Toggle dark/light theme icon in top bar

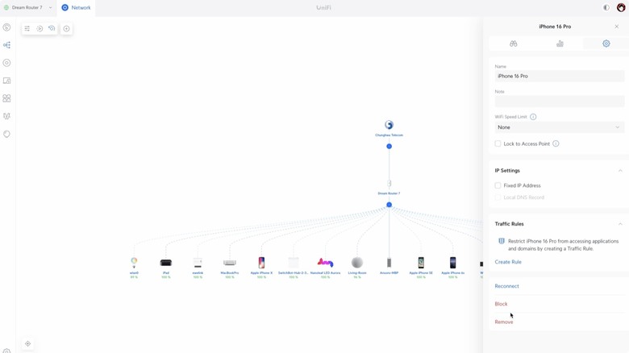pos(606,7)
